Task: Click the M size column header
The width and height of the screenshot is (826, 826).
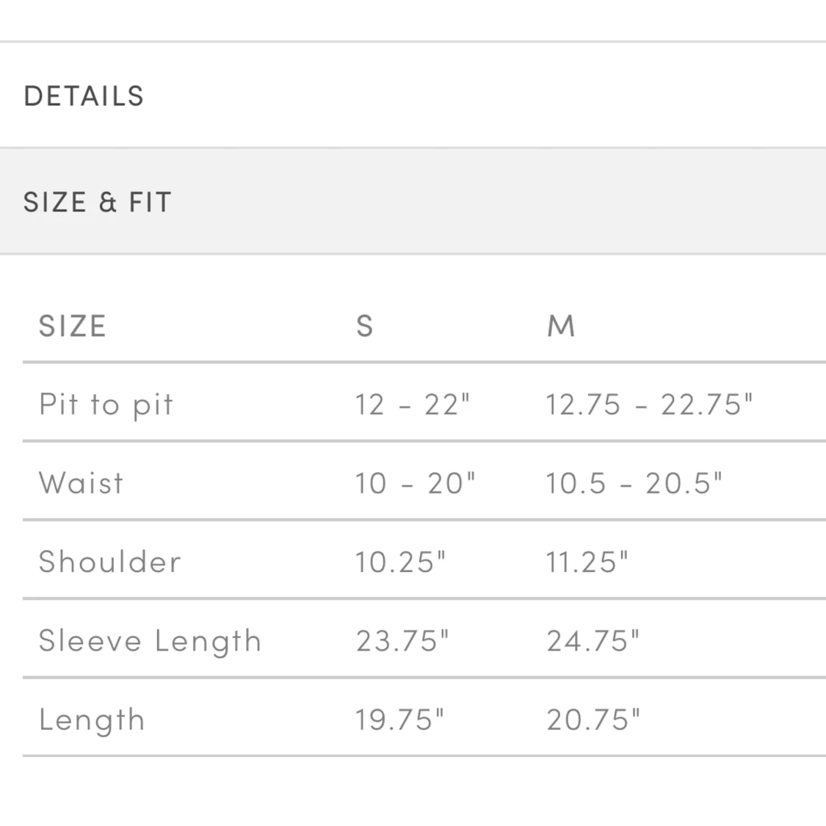Action: (561, 326)
